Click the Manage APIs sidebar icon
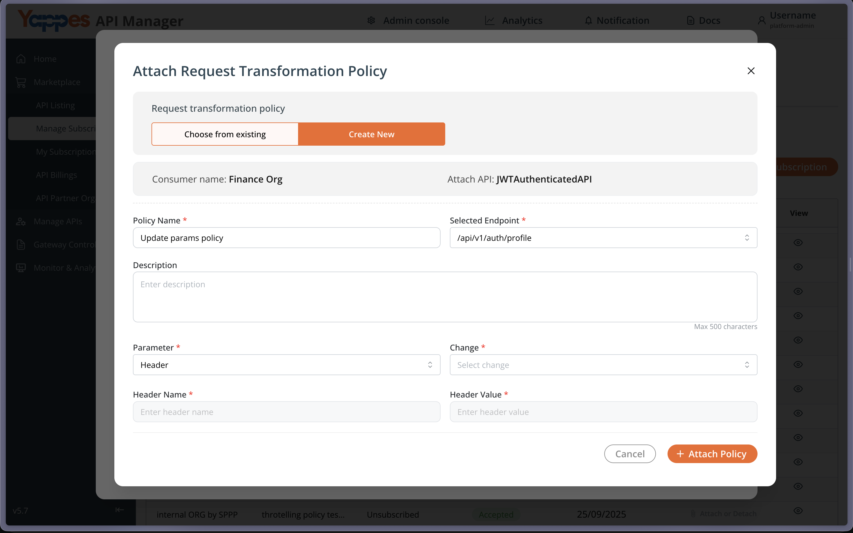This screenshot has width=853, height=533. click(21, 221)
